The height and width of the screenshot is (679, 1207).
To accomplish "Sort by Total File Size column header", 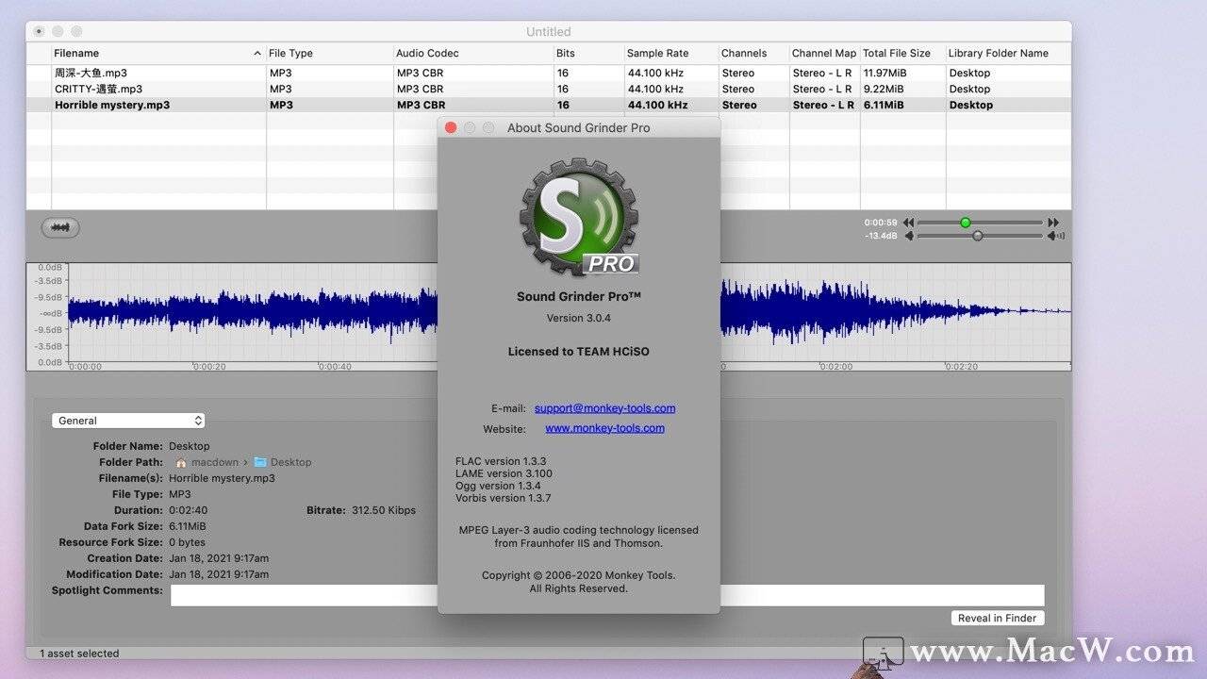I will (x=902, y=54).
